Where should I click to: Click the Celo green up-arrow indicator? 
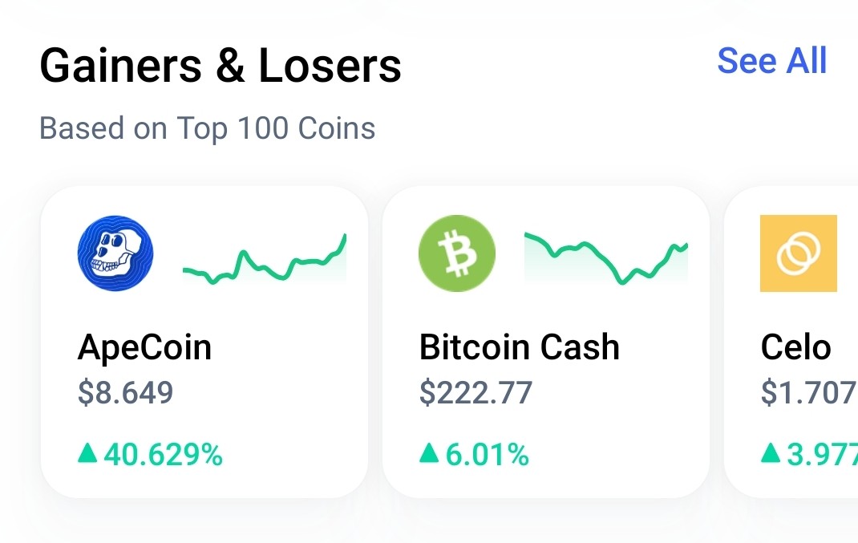click(771, 453)
